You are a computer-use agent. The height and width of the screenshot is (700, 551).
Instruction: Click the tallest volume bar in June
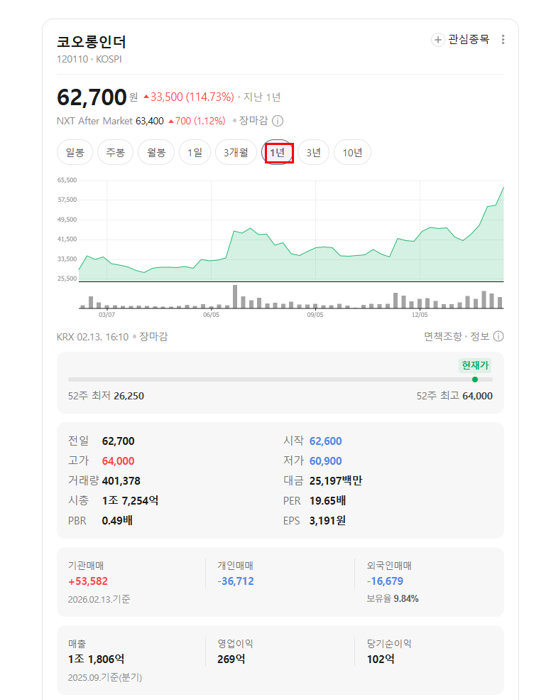point(235,297)
